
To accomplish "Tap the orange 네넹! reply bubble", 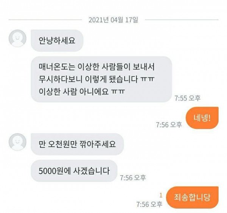I will tap(202, 118).
